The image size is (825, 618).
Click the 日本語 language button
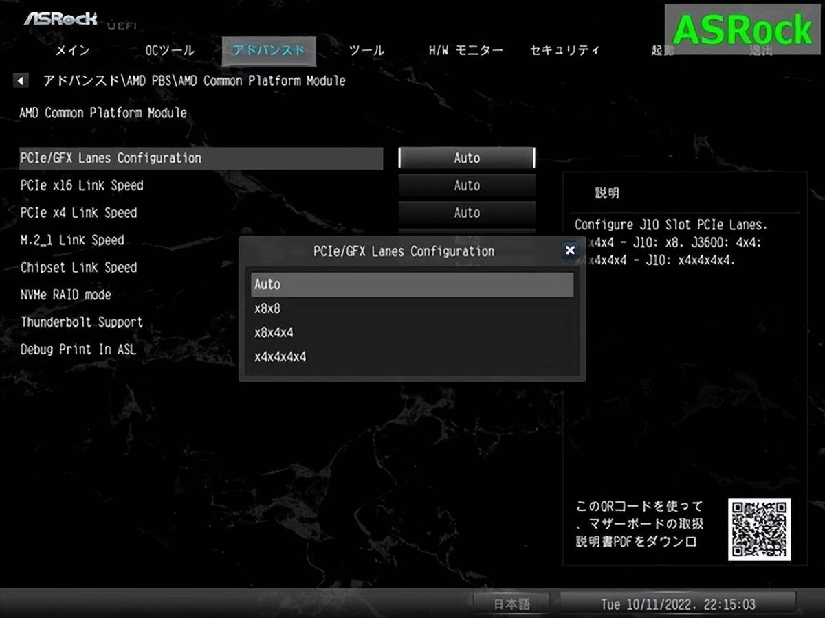click(512, 604)
